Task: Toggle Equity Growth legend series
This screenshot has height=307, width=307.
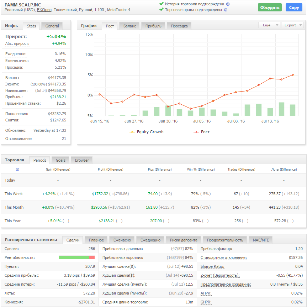Action: click(x=147, y=132)
